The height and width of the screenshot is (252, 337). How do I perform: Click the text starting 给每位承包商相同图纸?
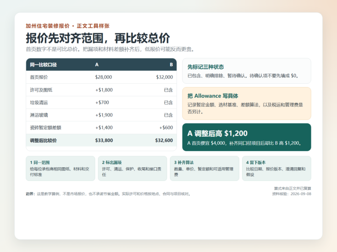pyautogui.click(x=60, y=172)
